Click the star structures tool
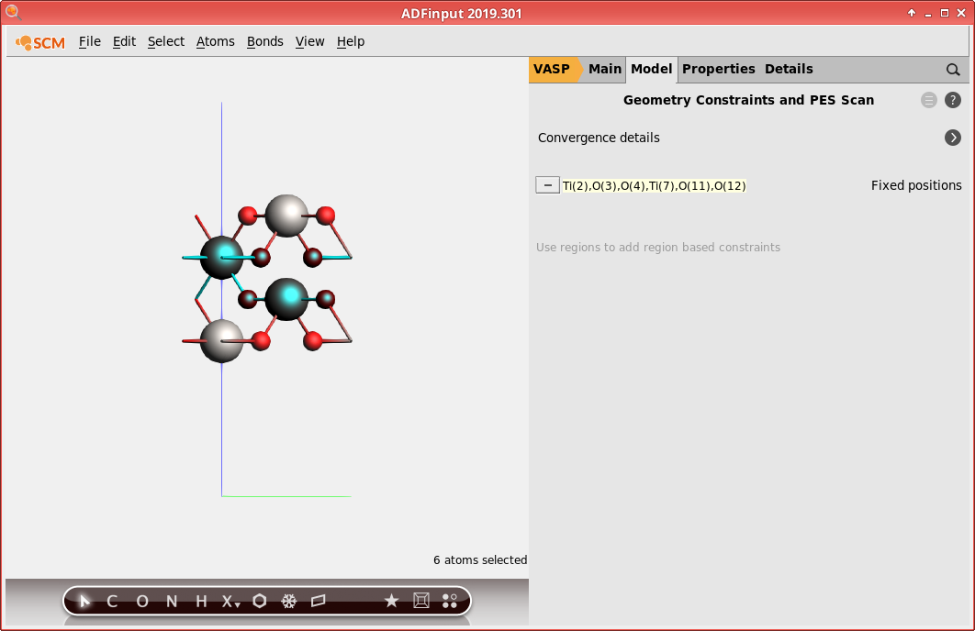The width and height of the screenshot is (975, 631). point(392,601)
